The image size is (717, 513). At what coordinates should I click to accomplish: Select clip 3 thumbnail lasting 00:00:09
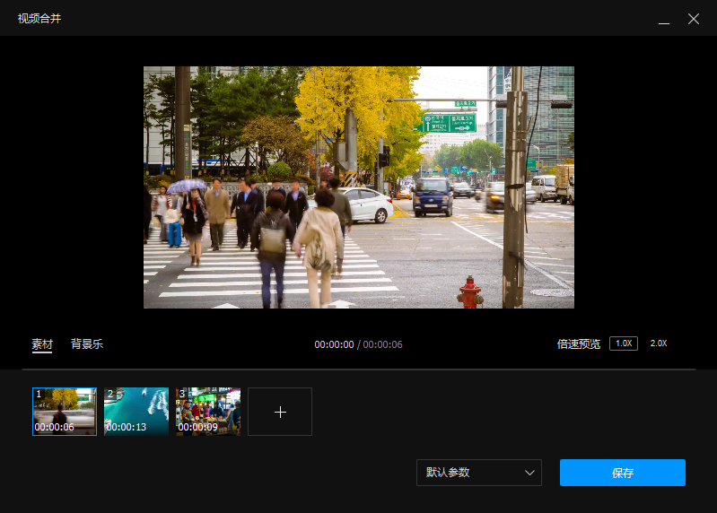(x=208, y=412)
